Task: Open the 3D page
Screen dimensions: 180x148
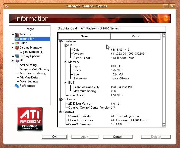Action: [21, 60]
